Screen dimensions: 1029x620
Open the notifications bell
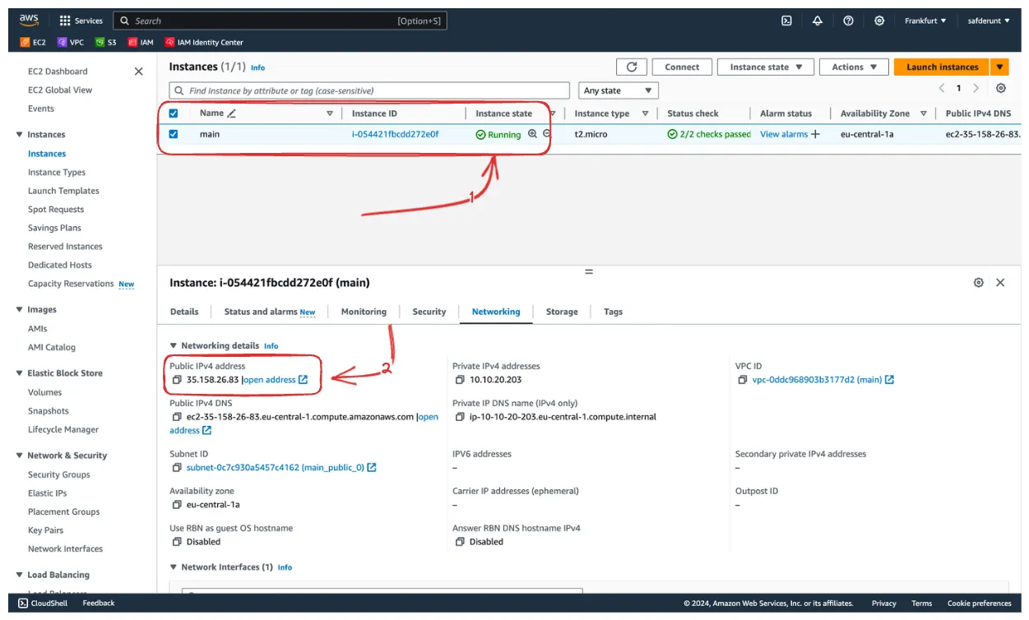click(x=818, y=21)
